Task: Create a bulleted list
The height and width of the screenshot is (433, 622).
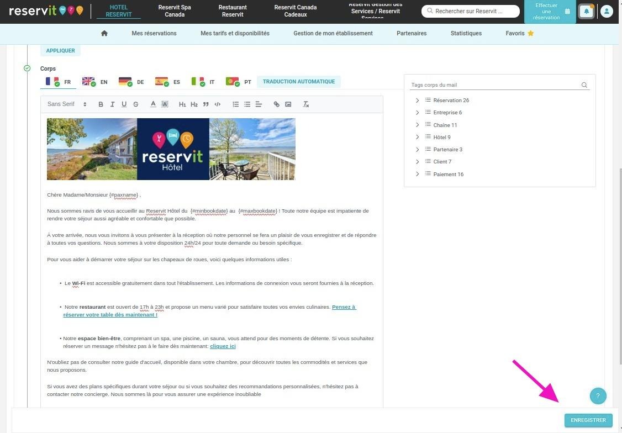Action: 247,104
